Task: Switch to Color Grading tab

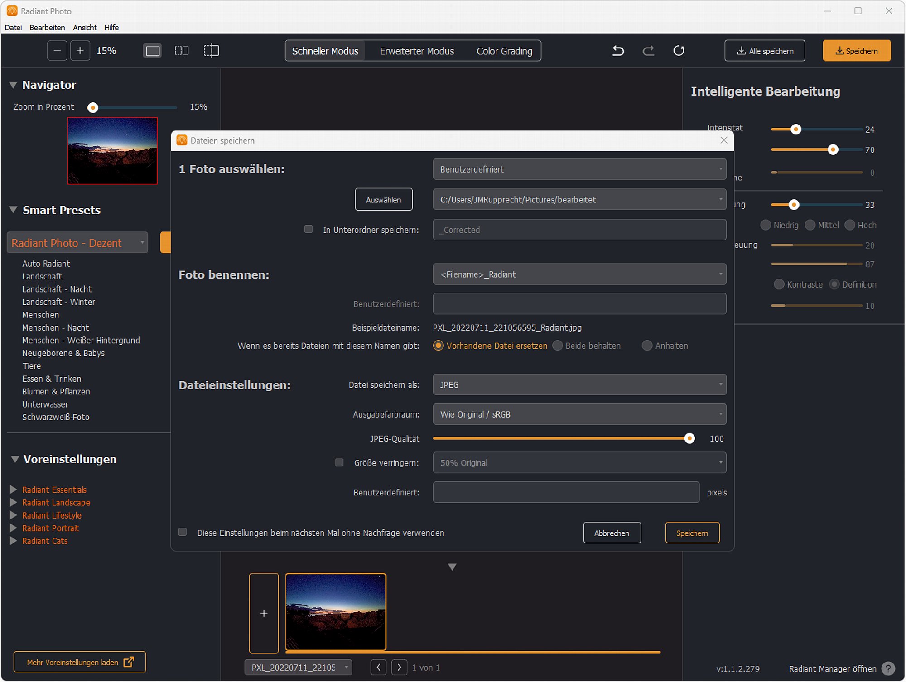Action: point(504,51)
